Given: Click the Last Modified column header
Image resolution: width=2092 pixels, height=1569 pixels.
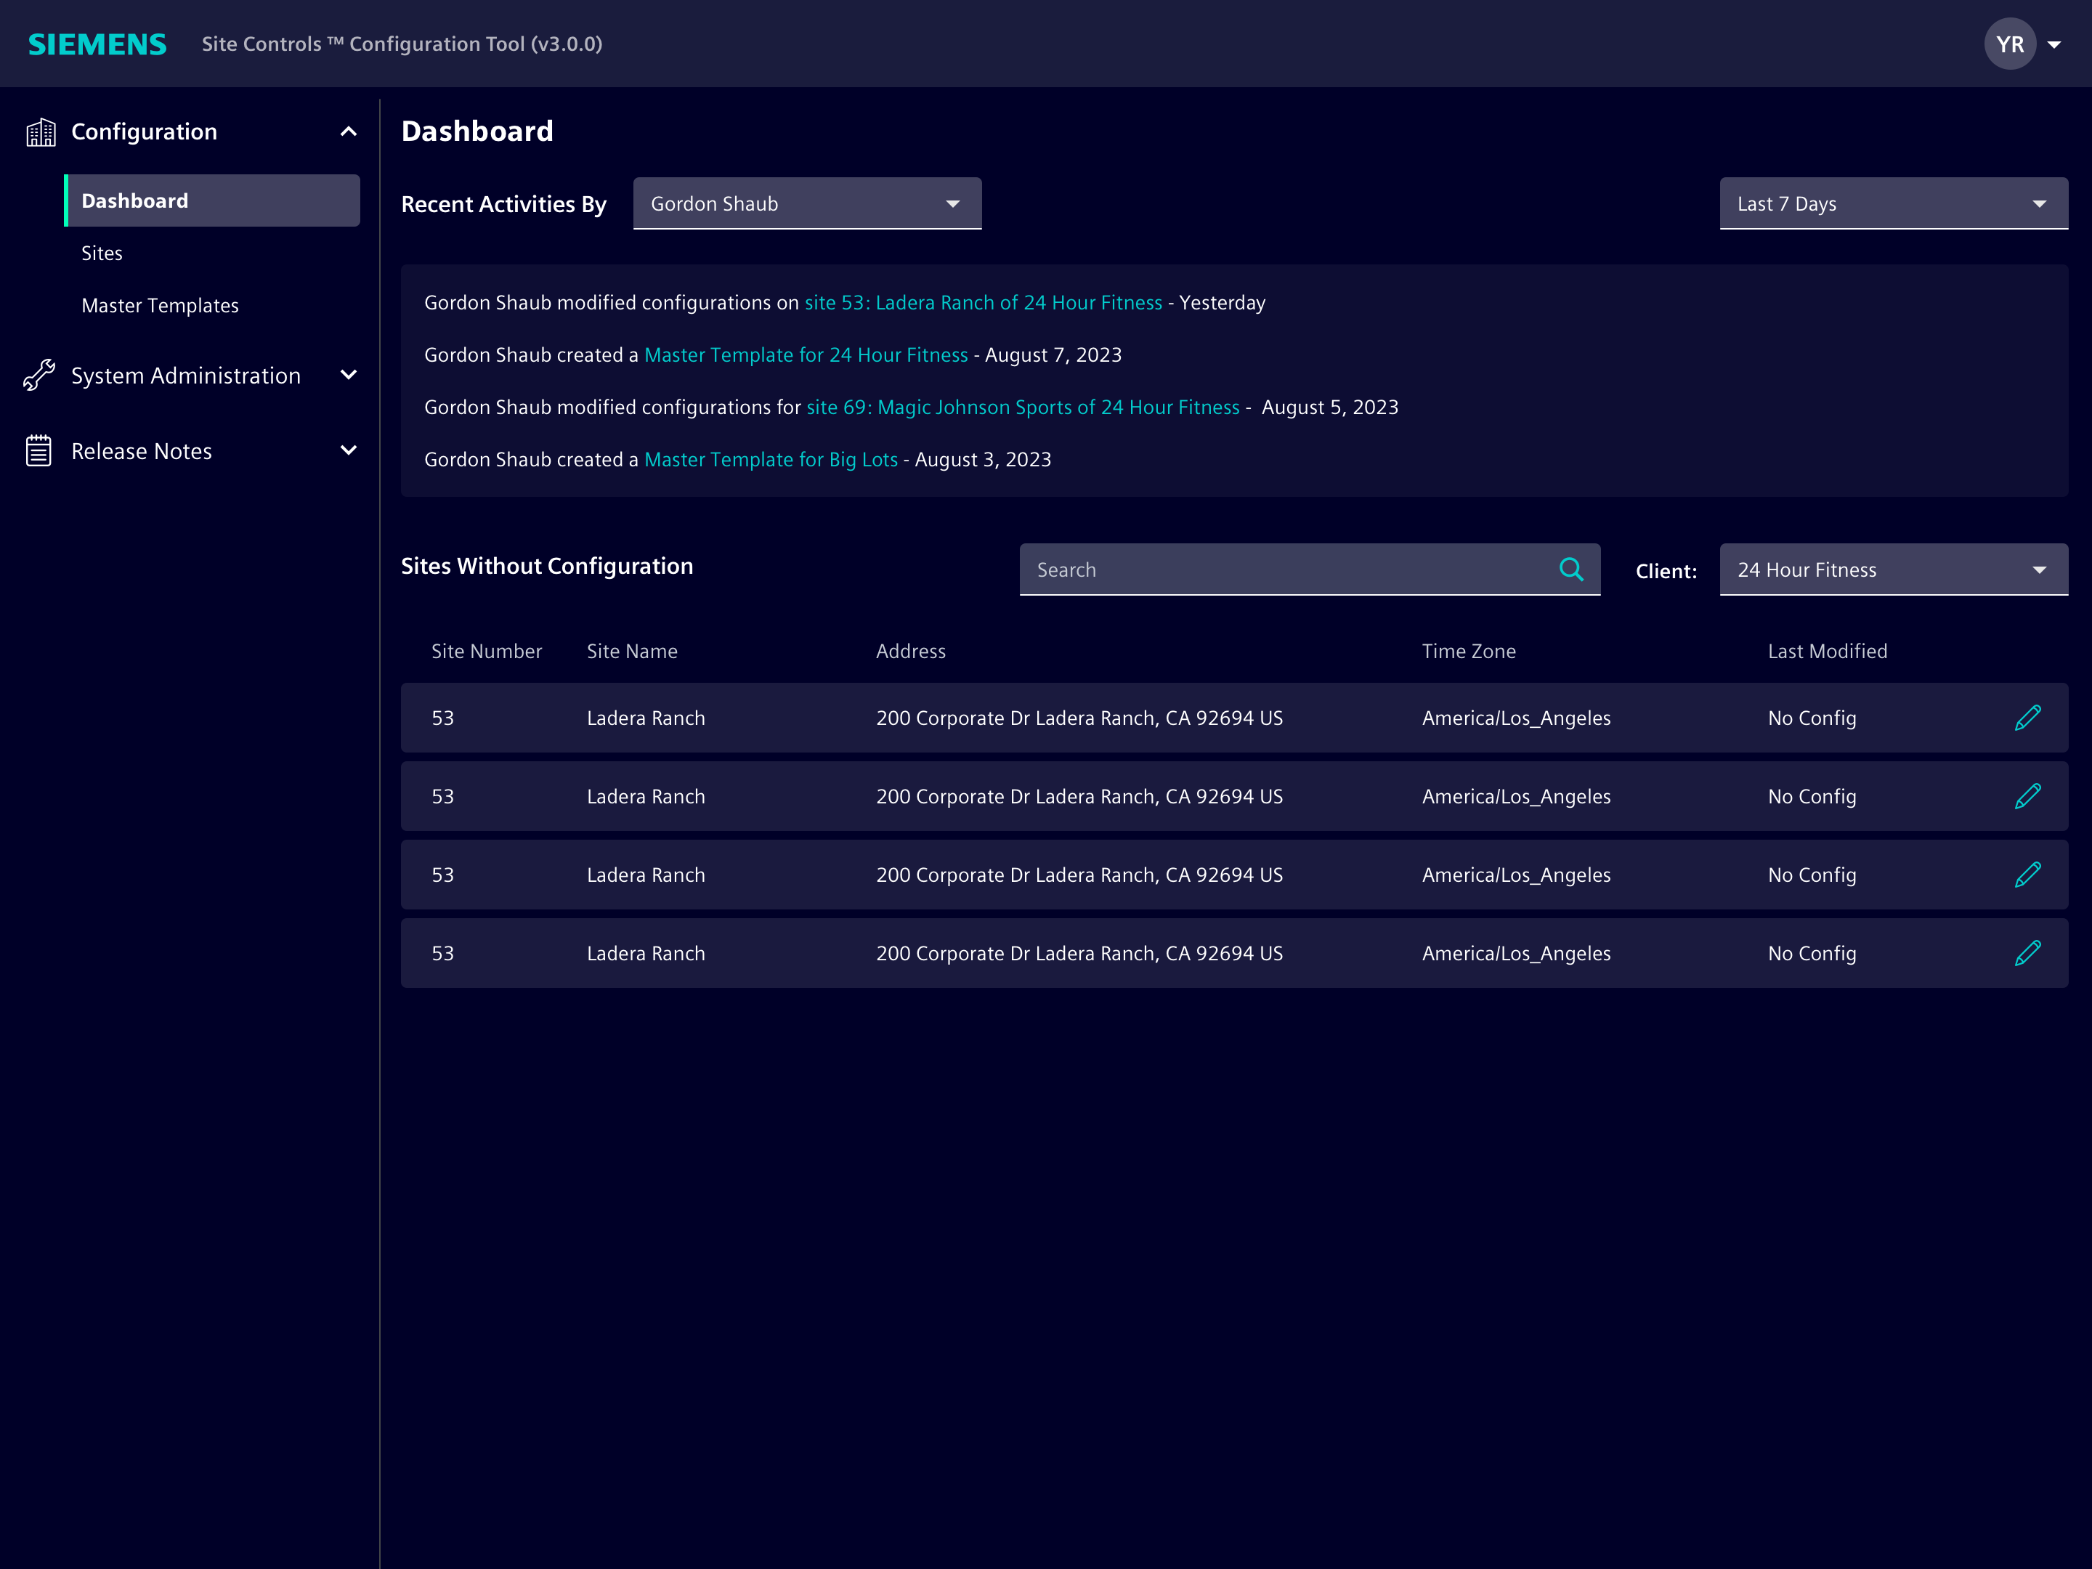Looking at the screenshot, I should 1827,652.
